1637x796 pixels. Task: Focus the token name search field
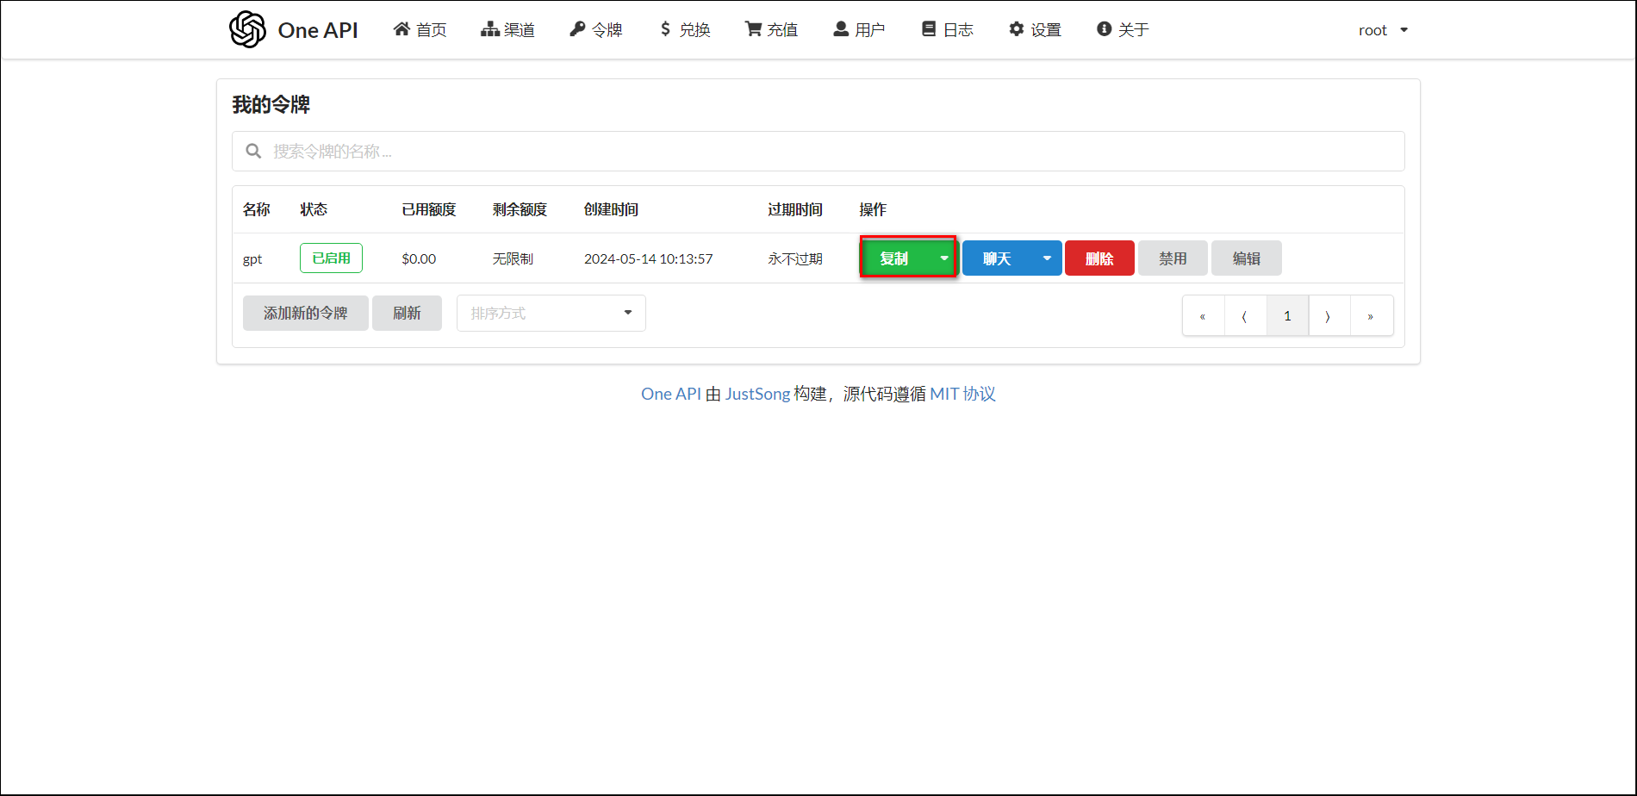(818, 152)
